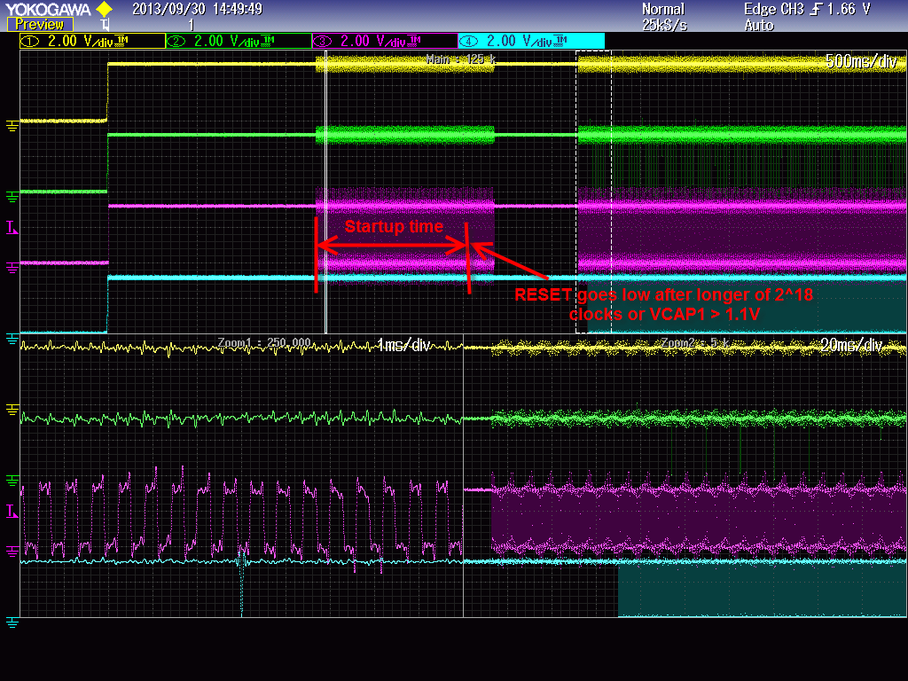Click the magenta trigger level marker in zoom window
The width and height of the screenshot is (908, 681).
(12, 512)
